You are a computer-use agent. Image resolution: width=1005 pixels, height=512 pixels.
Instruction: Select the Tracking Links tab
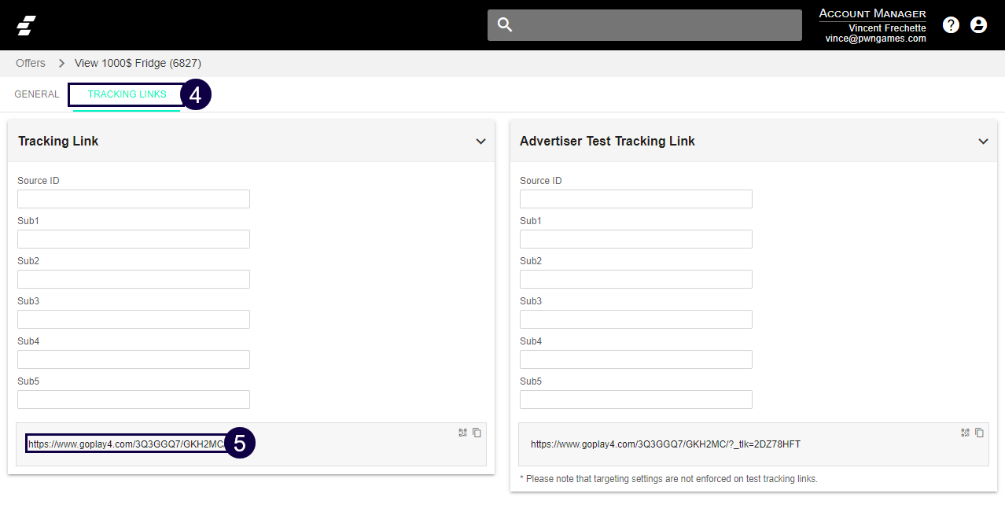pyautogui.click(x=127, y=94)
